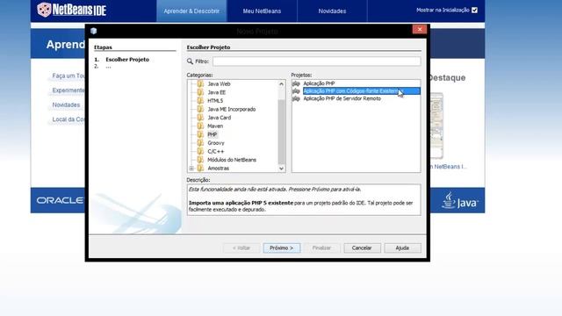
Task: Click the HTML5 folder icon
Action: (x=200, y=101)
